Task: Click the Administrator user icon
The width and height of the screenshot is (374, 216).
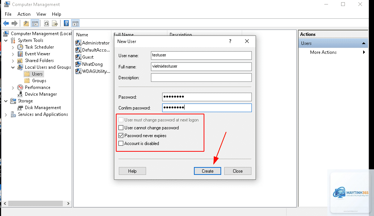Action: click(78, 43)
